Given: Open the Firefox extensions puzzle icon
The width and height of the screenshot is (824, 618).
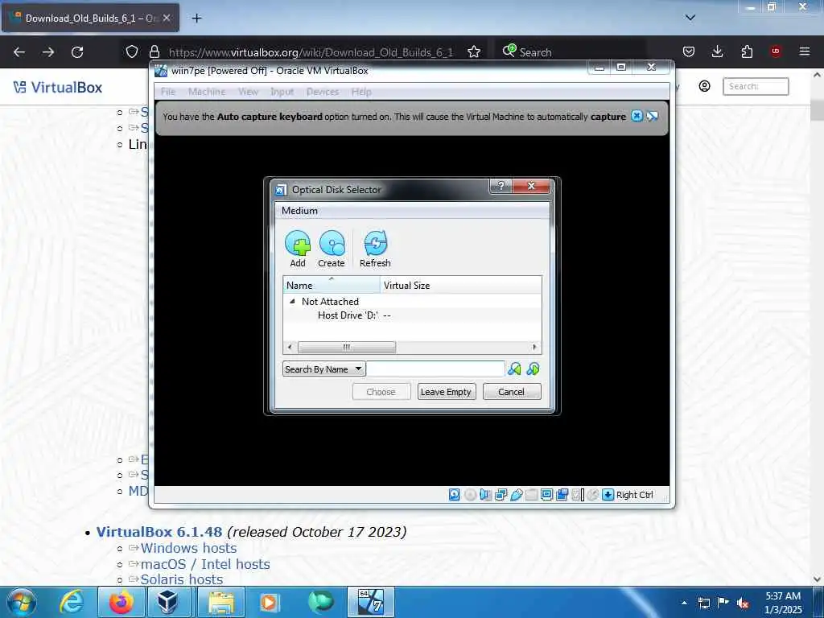Looking at the screenshot, I should pyautogui.click(x=747, y=52).
